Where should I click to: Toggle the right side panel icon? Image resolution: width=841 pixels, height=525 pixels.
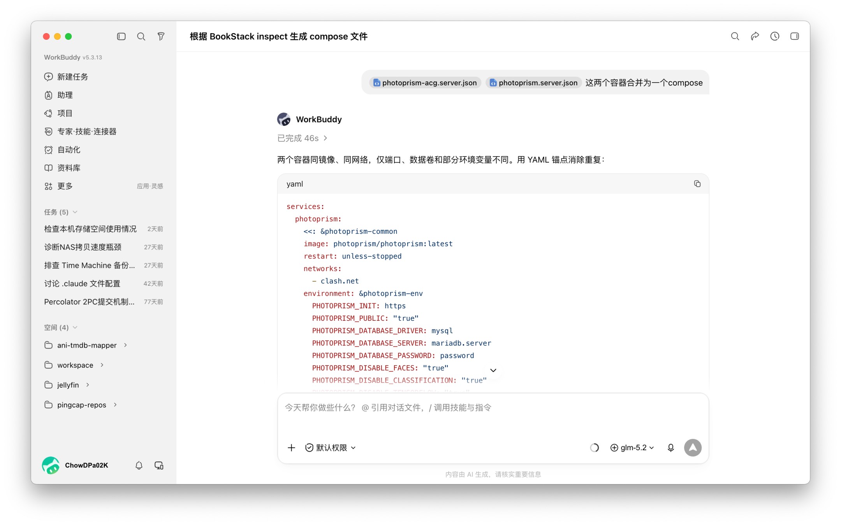click(794, 36)
